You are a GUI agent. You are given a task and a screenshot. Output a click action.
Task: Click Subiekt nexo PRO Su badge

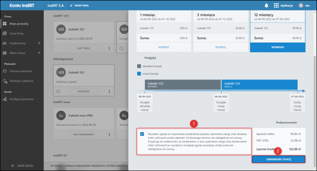coord(61,116)
